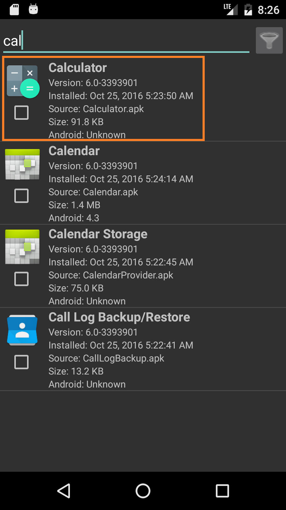The image size is (286, 510).
Task: Check the Calculator checkbox
Action: (21, 113)
